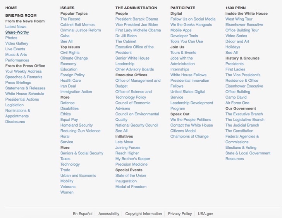This screenshot has height=218, width=282.
Task: Switch site to En Español
Action: coord(83,214)
